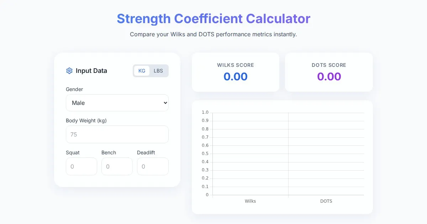Click the DOTS SCORE card label

(x=329, y=65)
